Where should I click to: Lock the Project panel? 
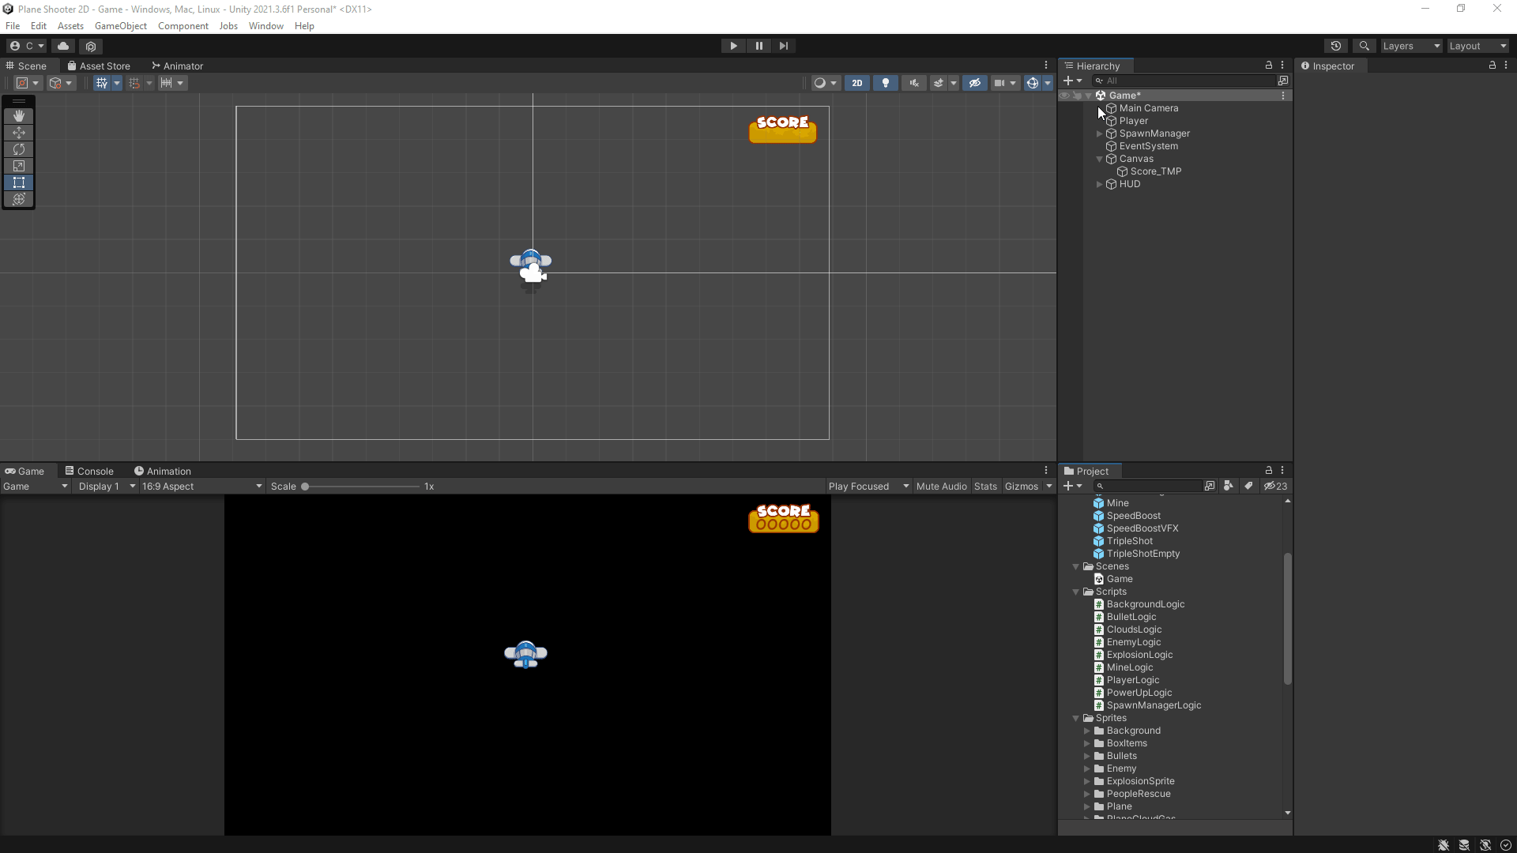(x=1269, y=471)
